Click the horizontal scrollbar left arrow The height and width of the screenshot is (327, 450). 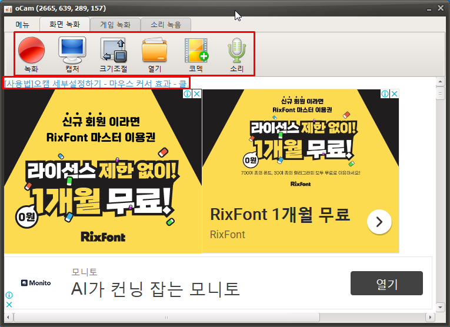pos(8,317)
